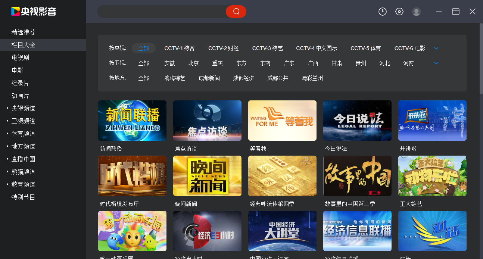
Task: Open the 熊猫频道 section
Action: coord(24,172)
